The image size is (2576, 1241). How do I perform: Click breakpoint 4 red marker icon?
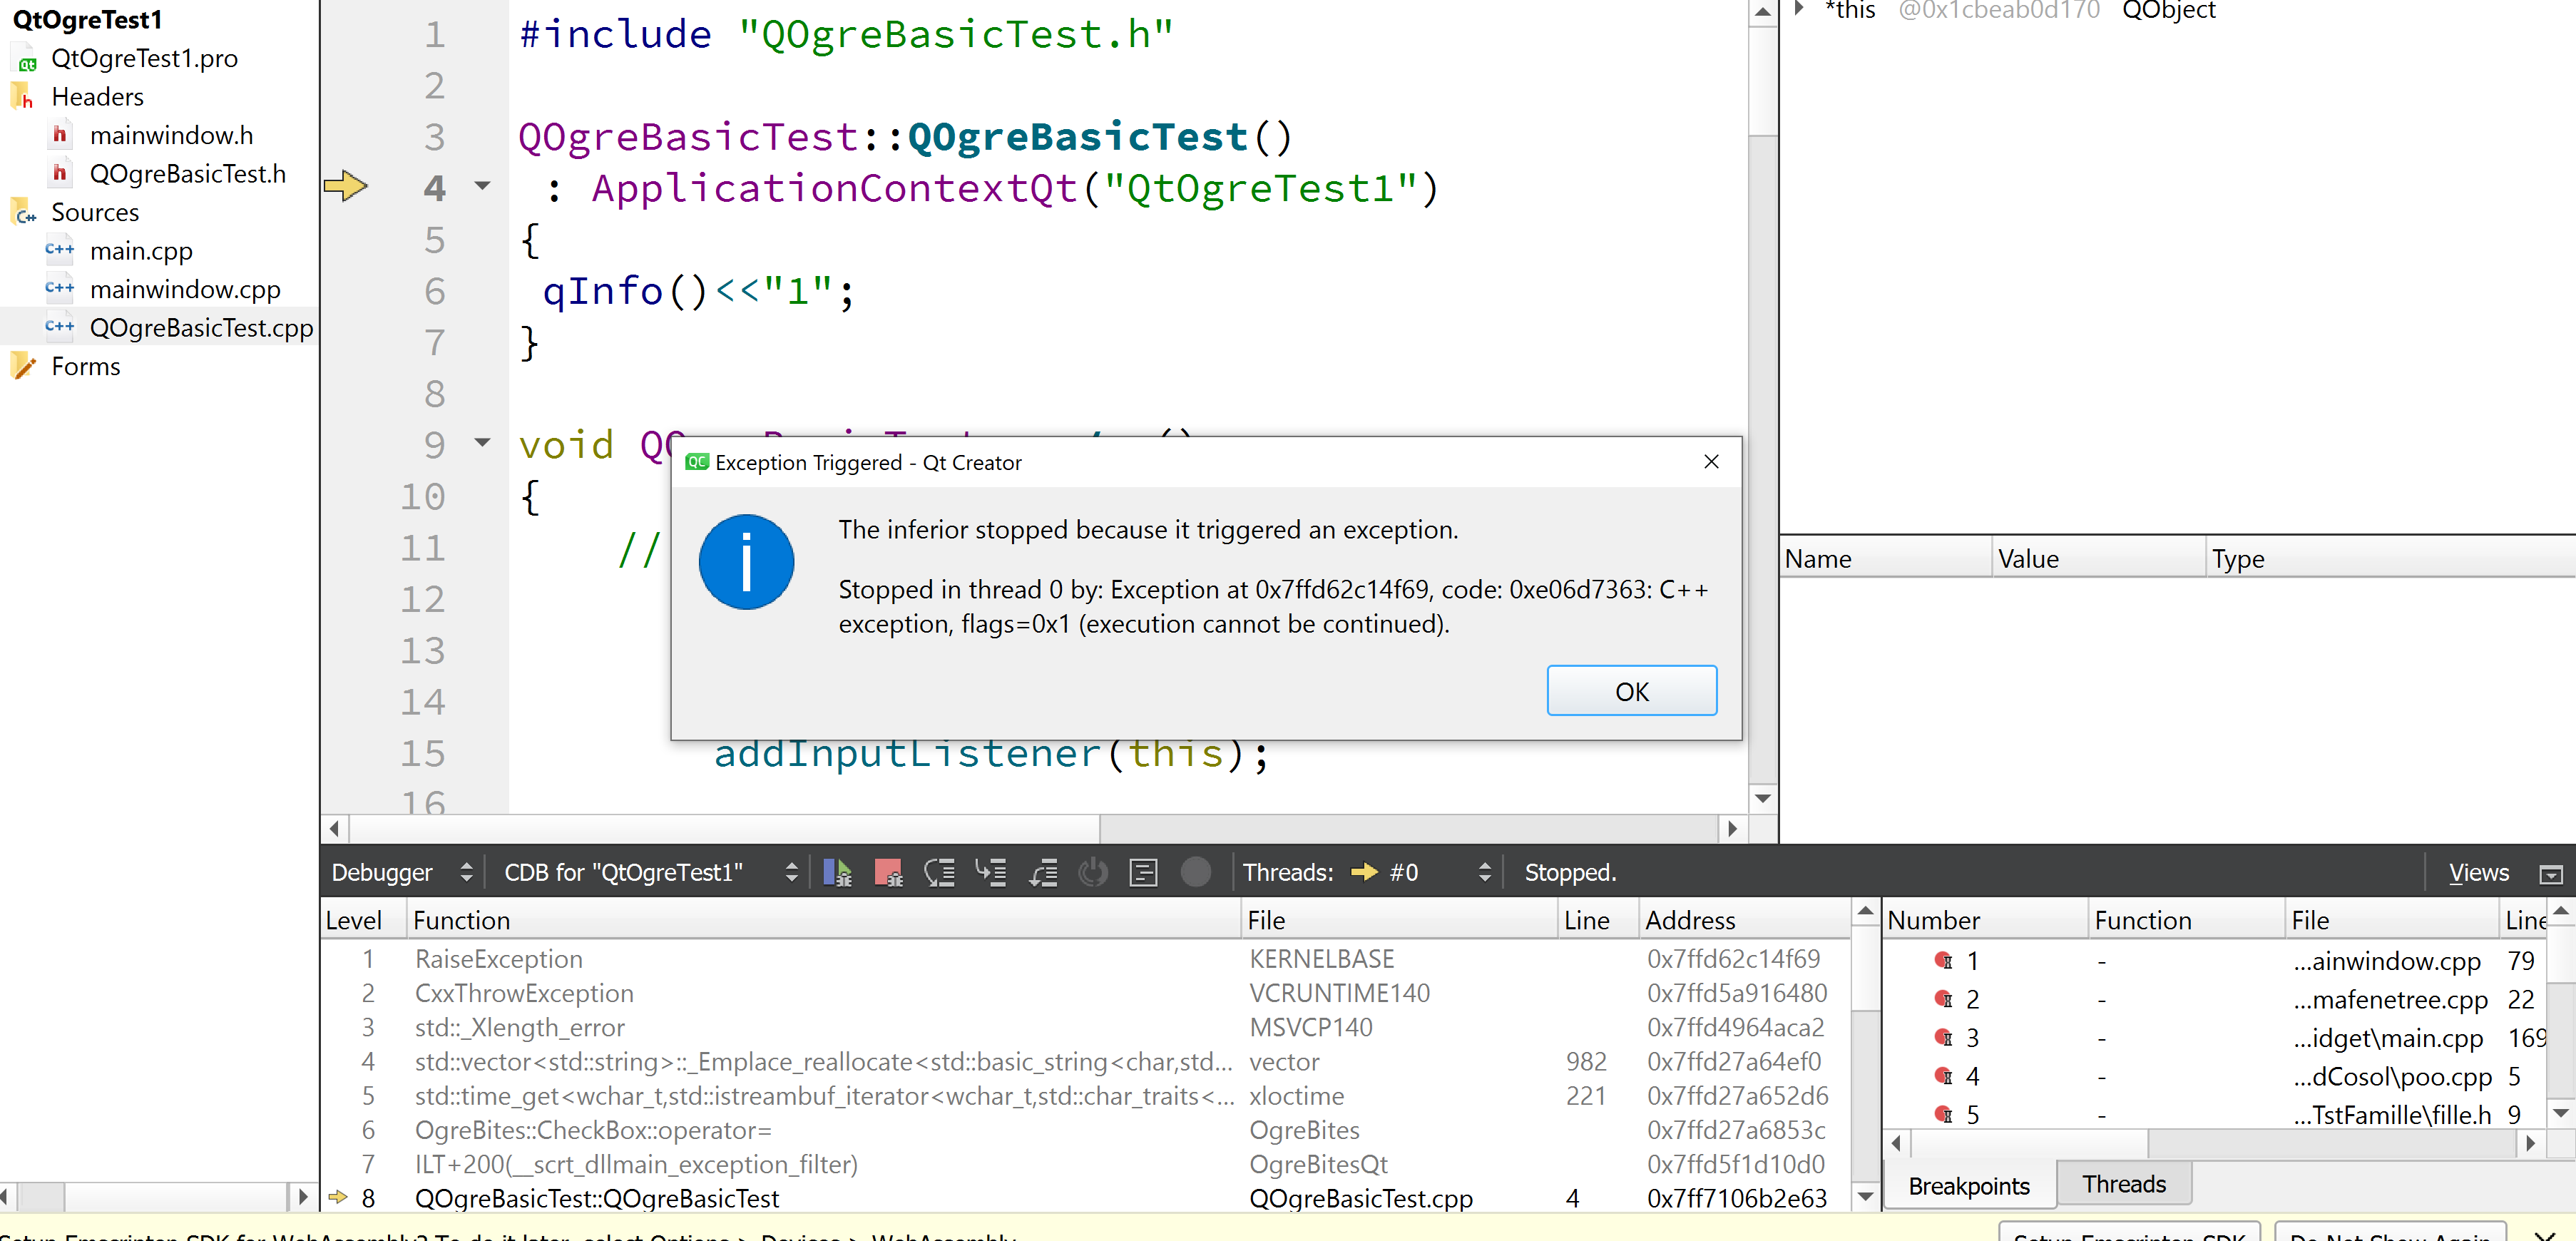pos(1943,1076)
